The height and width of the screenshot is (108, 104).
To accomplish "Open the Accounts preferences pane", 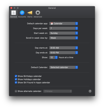I will click(22, 14).
